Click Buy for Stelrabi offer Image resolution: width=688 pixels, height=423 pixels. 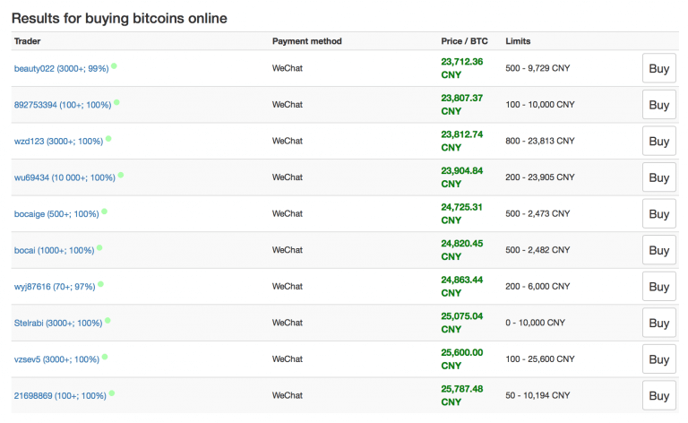(x=659, y=323)
